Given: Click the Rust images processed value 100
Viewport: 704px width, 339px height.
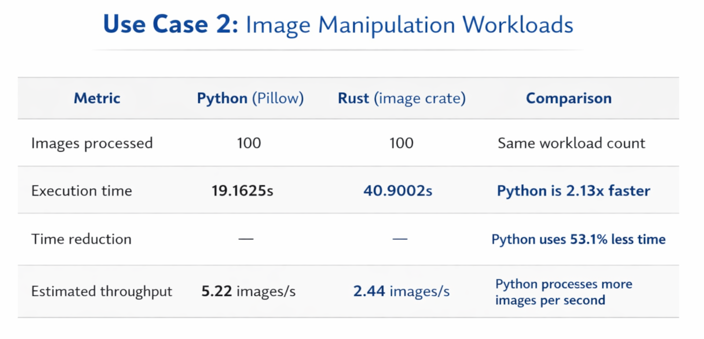Looking at the screenshot, I should (401, 143).
